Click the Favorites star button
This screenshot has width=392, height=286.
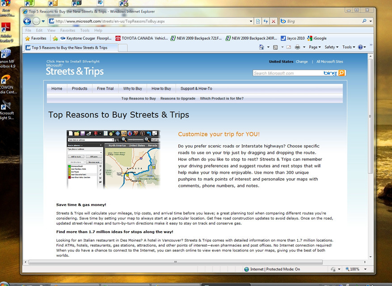[x=36, y=38]
